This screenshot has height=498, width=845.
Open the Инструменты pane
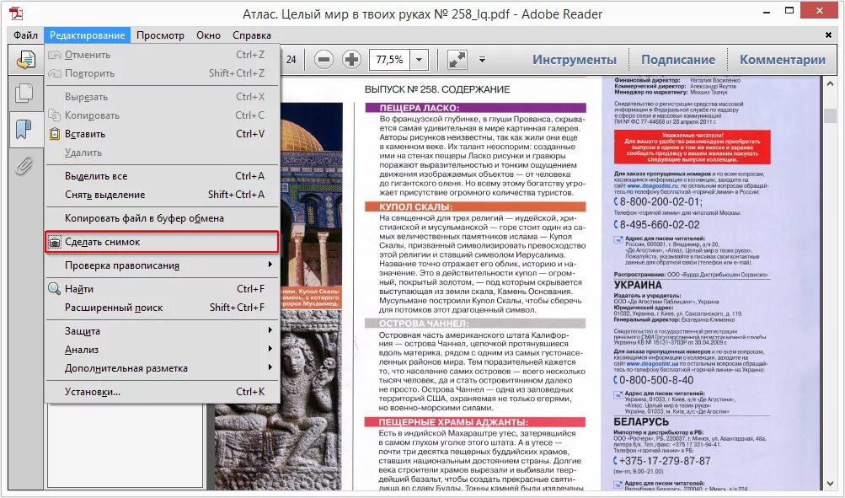[x=575, y=60]
